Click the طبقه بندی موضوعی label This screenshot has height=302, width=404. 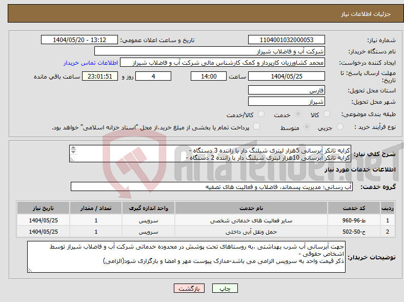tap(369, 114)
